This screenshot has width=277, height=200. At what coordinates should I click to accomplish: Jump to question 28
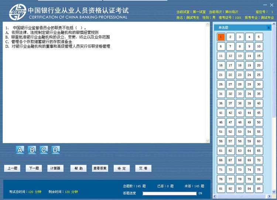tap(240, 84)
